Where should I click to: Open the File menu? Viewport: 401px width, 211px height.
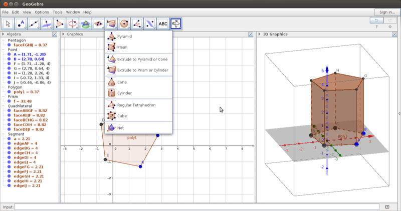(x=5, y=12)
